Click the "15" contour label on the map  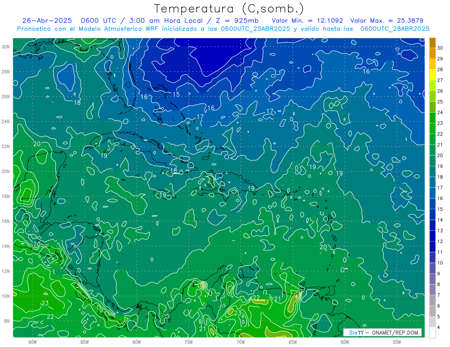pyautogui.click(x=176, y=94)
